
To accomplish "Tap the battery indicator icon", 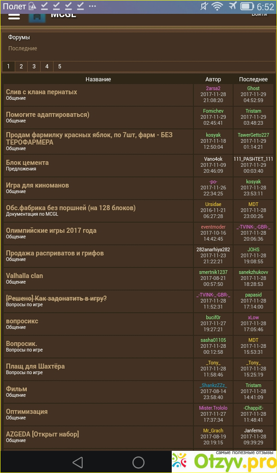I will click(247, 6).
